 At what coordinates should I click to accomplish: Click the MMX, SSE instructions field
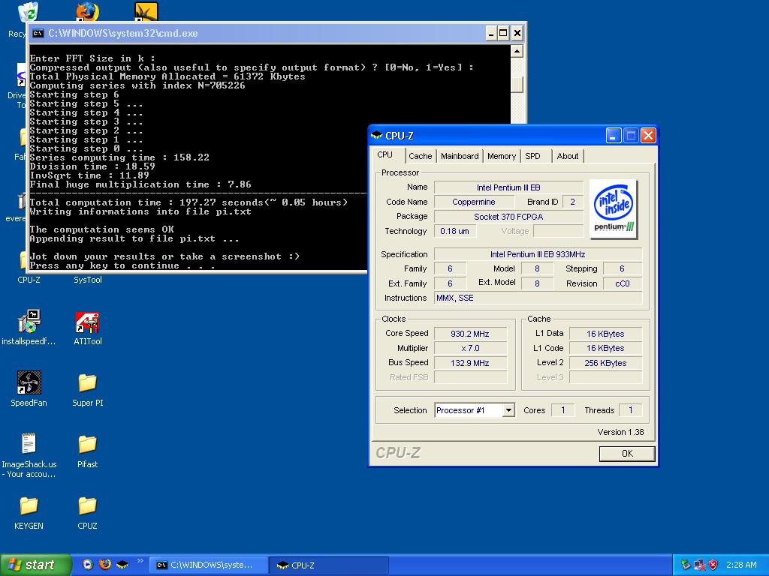538,298
